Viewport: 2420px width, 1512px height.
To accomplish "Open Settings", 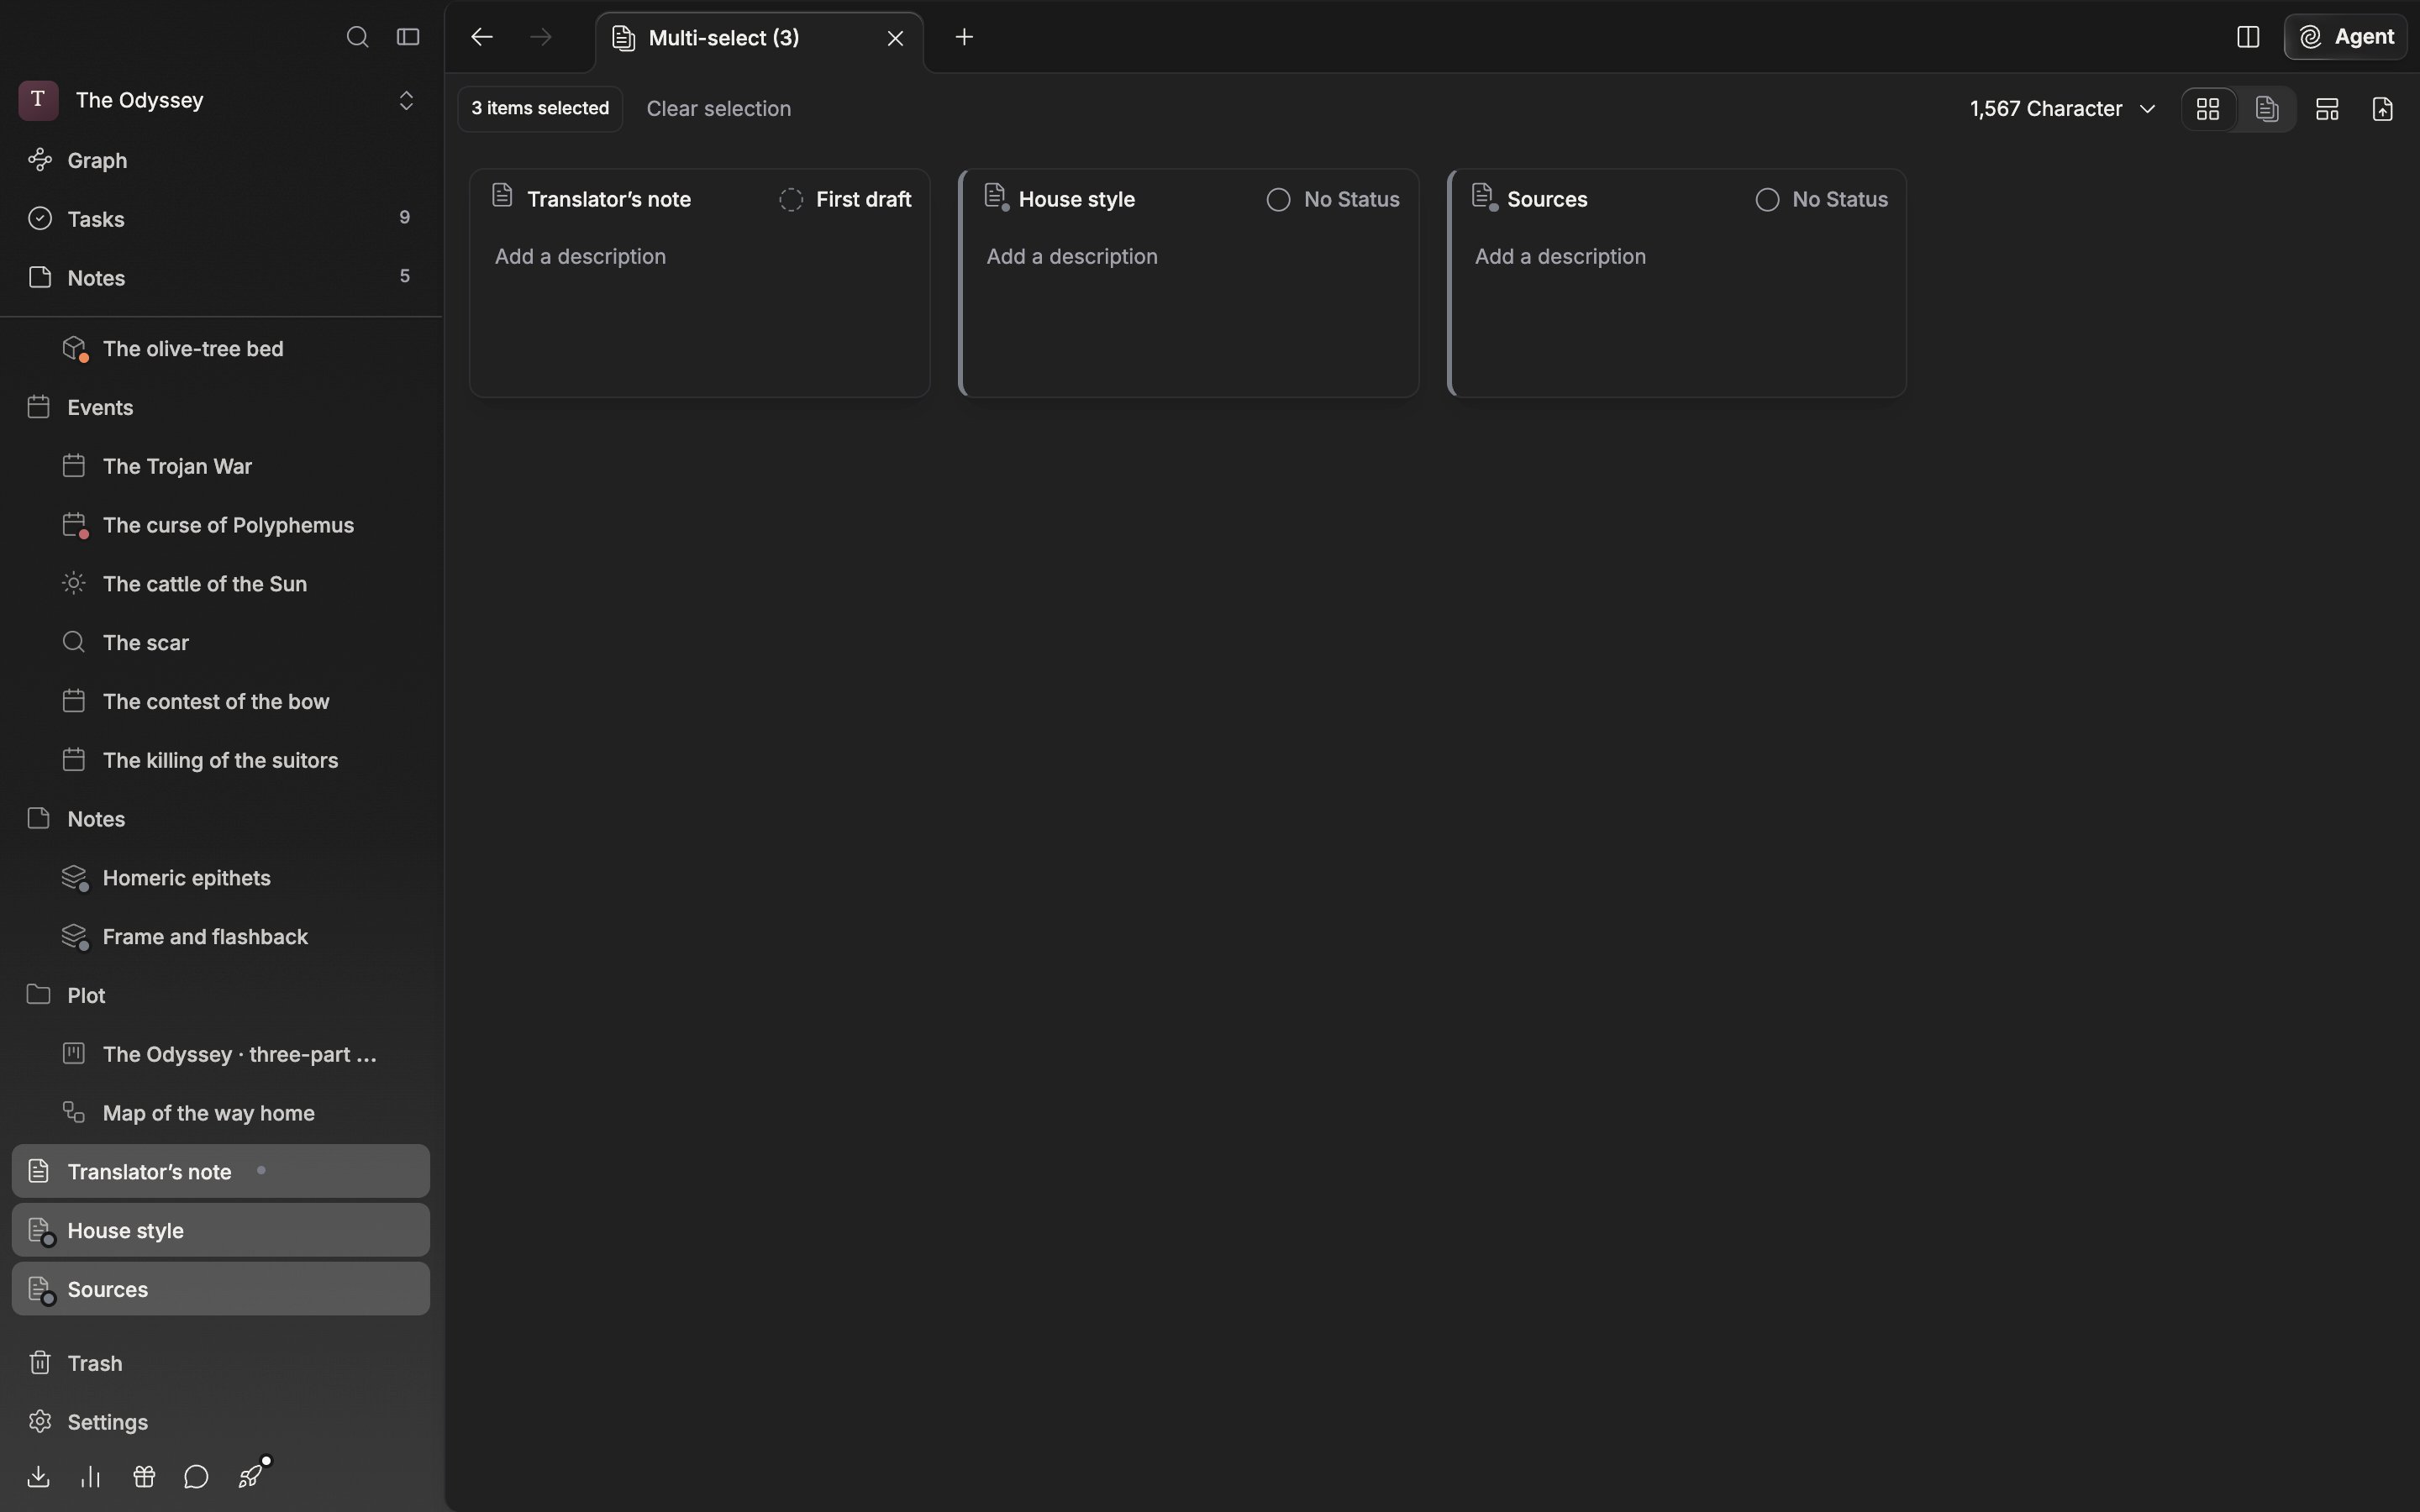I will click(x=220, y=1423).
